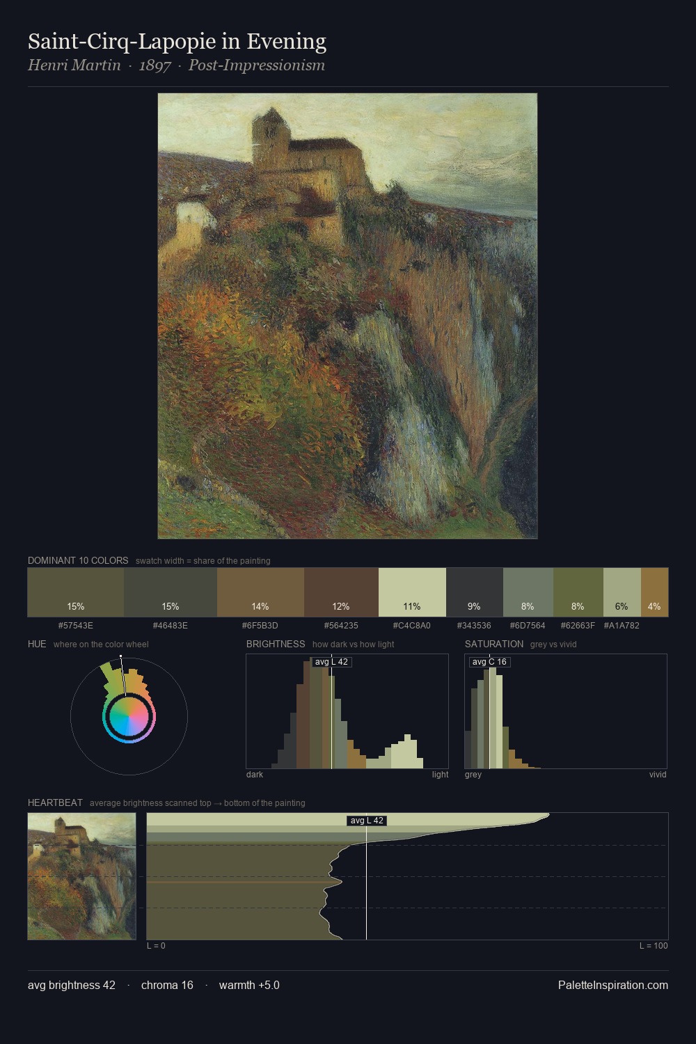Click the 8% grey-green swatch #6D7564
This screenshot has width=696, height=1044.
528,592
